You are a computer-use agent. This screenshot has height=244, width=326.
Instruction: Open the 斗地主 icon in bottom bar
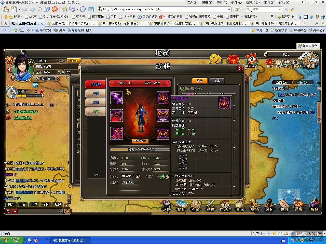point(226,206)
